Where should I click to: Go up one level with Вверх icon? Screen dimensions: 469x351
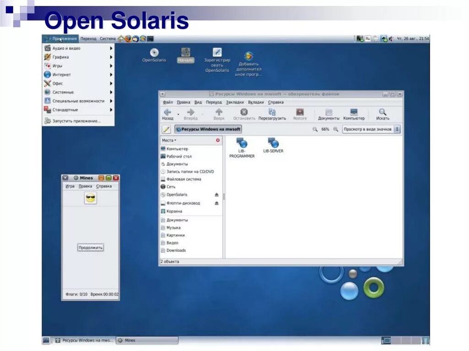(219, 112)
